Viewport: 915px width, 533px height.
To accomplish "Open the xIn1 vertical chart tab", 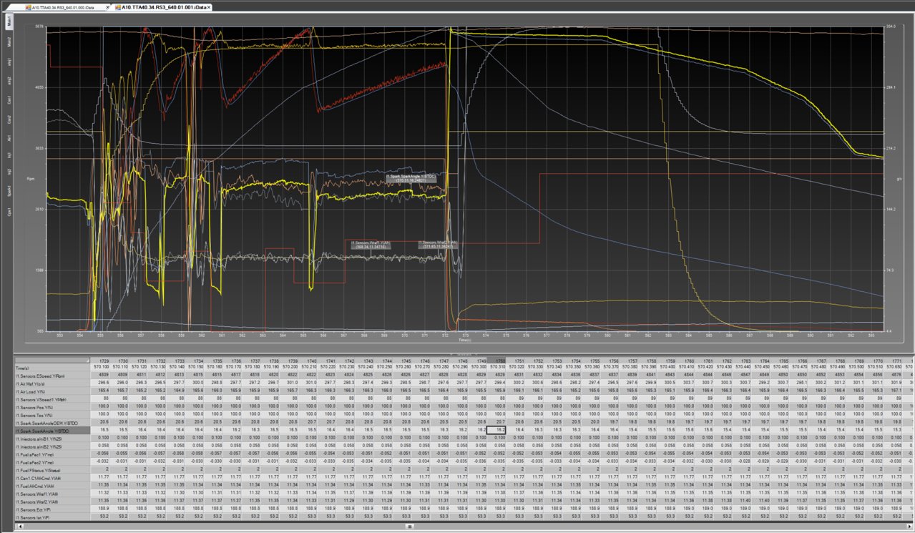I will click(9, 62).
